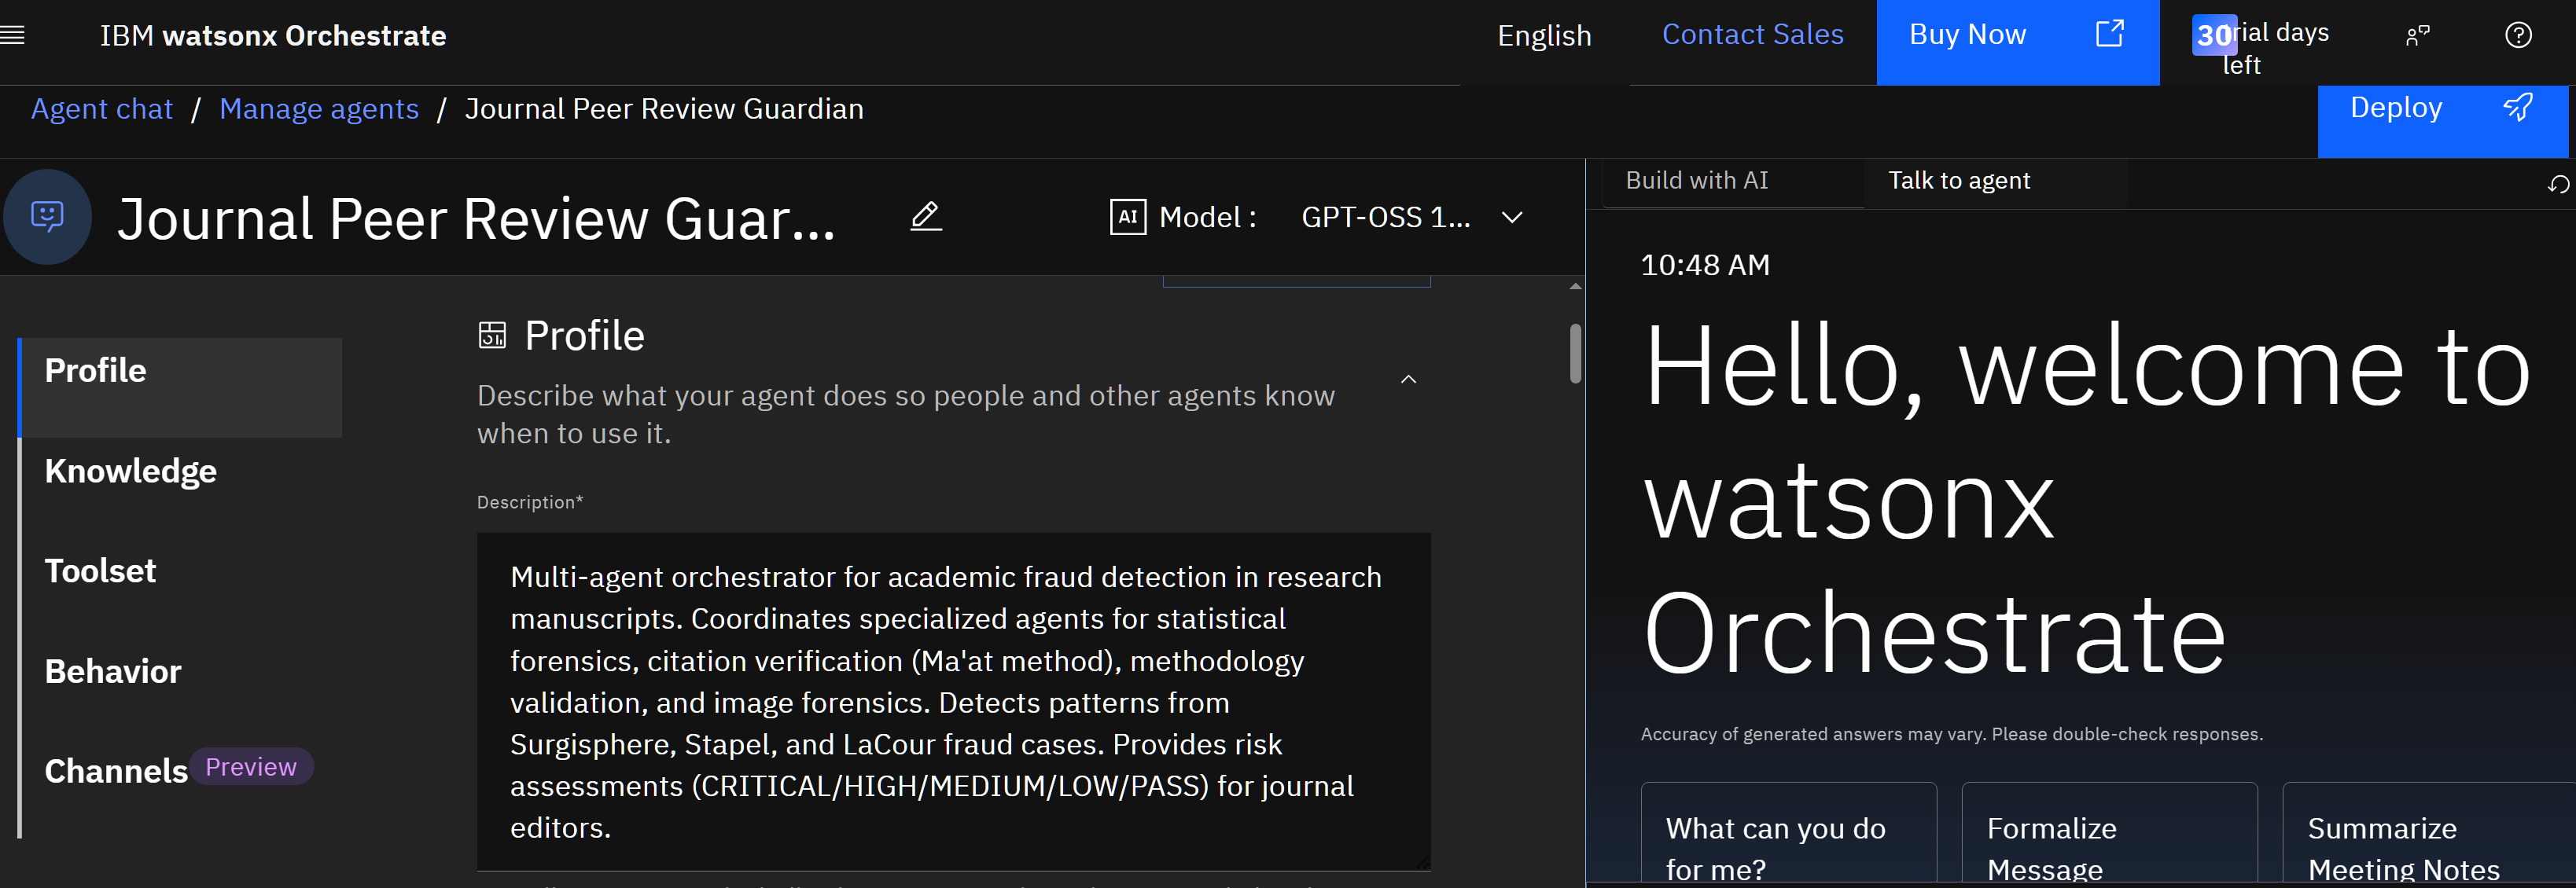Viewport: 2576px width, 888px height.
Task: Go to Knowledge in the sidebar
Action: click(131, 471)
